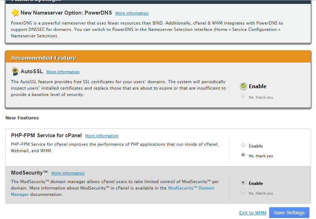Open the ModSecurity Domain Manager documentation link
Viewport: 316px width, 219px height.
(191, 188)
